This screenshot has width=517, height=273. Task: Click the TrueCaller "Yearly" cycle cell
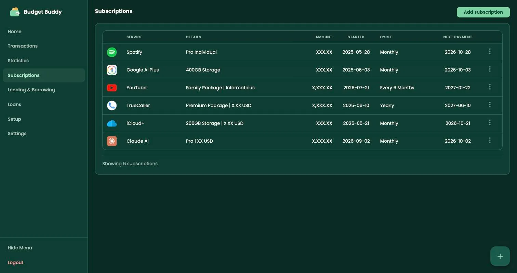387,105
